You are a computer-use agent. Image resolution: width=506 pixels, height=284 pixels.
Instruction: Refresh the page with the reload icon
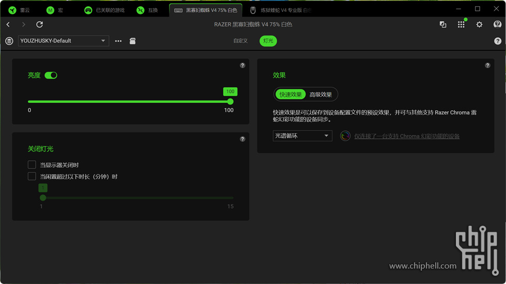[39, 24]
